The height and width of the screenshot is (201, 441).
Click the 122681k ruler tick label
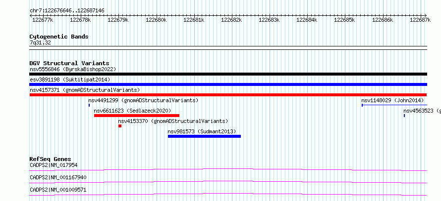click(194, 20)
